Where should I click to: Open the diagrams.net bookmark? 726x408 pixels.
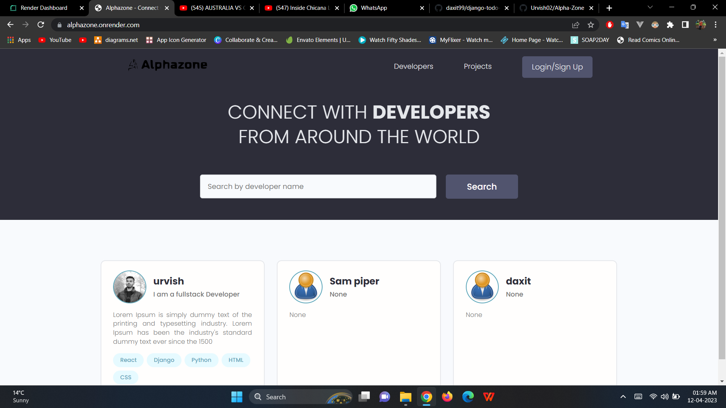tap(116, 40)
